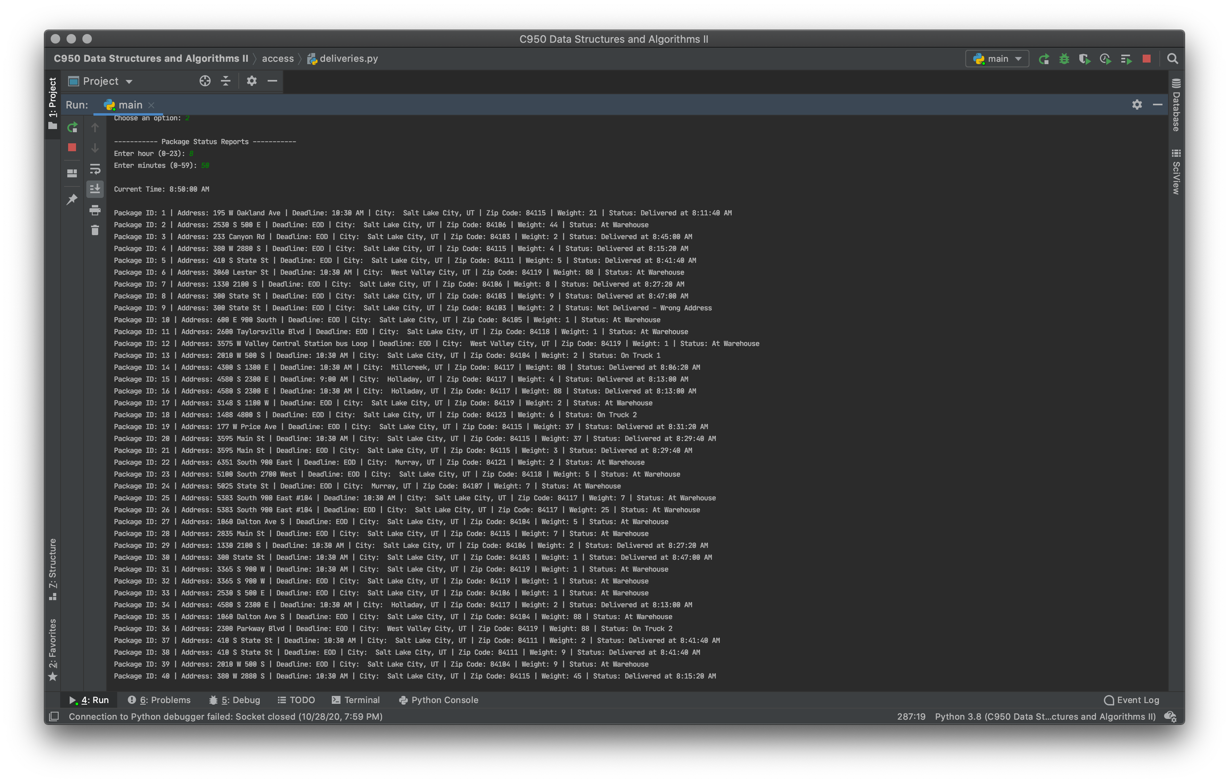Screen dimensions: 1229x783
Task: Click the Package ID: 9 Wrong Address line
Action: [x=413, y=308]
